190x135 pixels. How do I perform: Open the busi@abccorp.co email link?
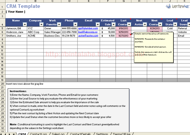coord(88,32)
